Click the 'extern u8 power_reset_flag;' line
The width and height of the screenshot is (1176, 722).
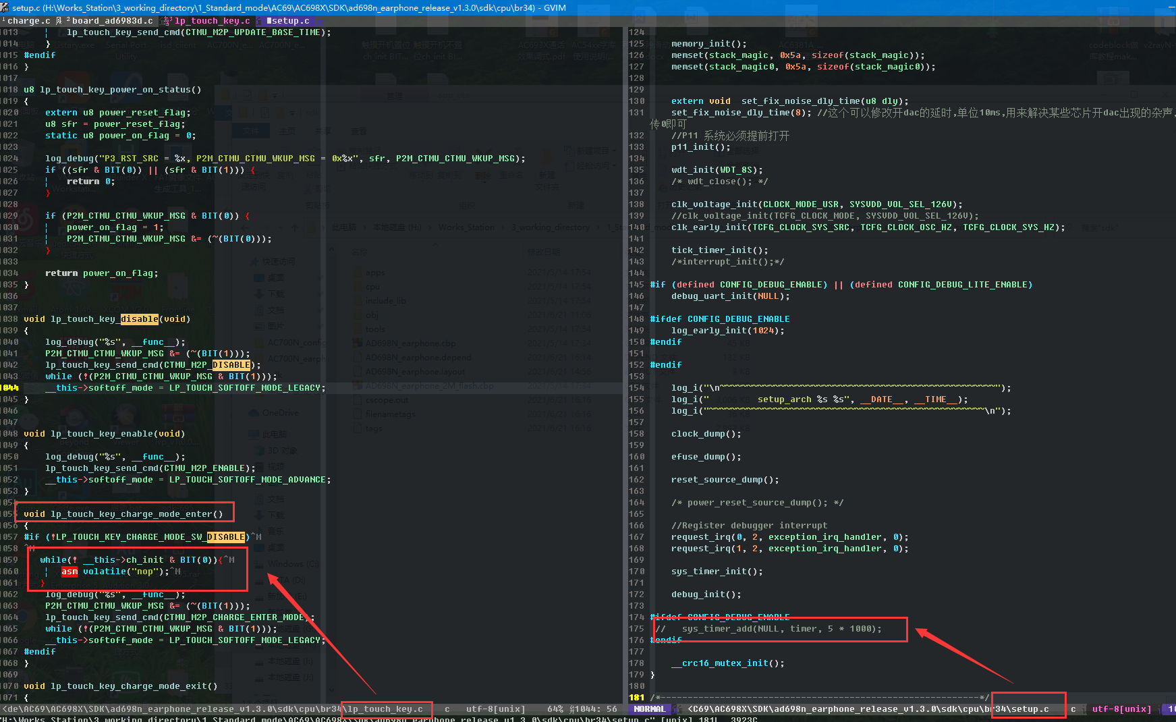coord(117,113)
